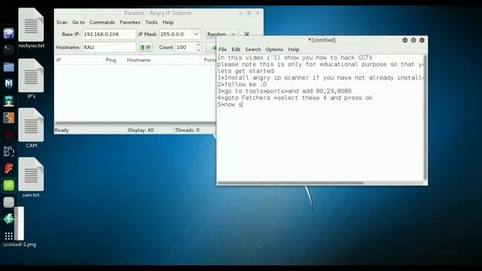This screenshot has height=271, width=482.
Task: Click the editor's horizontal scrollbar
Action: pos(291,183)
